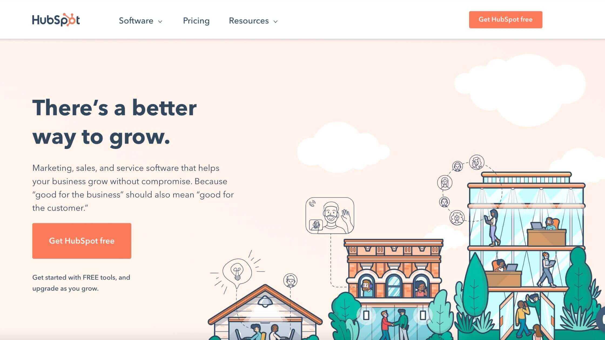Click the large hero Get HubSpot free button
Screen dimensions: 605x340
(x=82, y=241)
